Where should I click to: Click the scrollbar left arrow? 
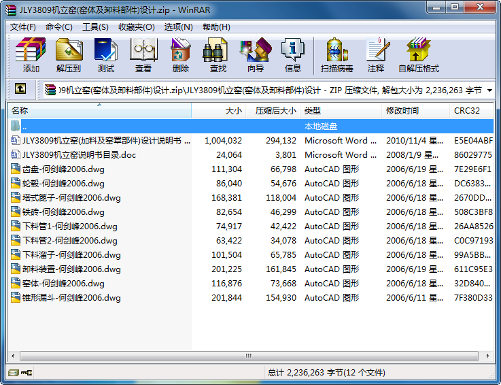13,356
